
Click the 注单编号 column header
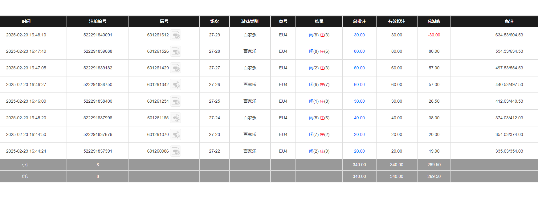point(98,21)
